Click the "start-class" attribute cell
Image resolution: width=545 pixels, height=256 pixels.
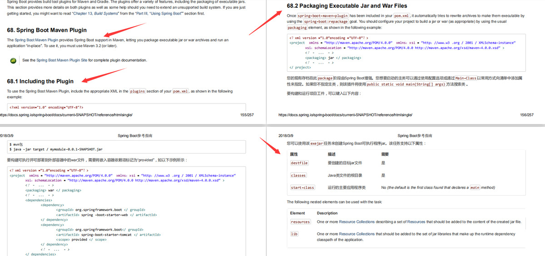point(302,187)
